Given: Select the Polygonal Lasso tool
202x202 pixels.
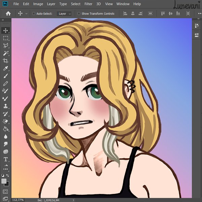Looking at the screenshot, I should [x=5, y=45].
